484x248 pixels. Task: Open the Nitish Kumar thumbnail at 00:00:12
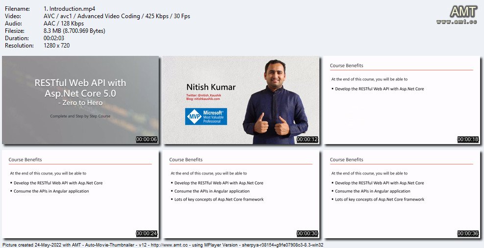pyautogui.click(x=241, y=100)
